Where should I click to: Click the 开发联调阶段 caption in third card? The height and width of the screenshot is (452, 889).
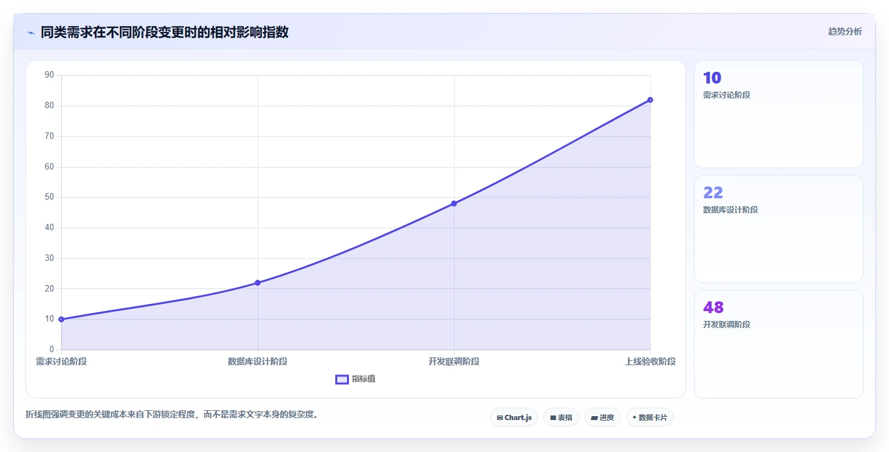click(727, 325)
